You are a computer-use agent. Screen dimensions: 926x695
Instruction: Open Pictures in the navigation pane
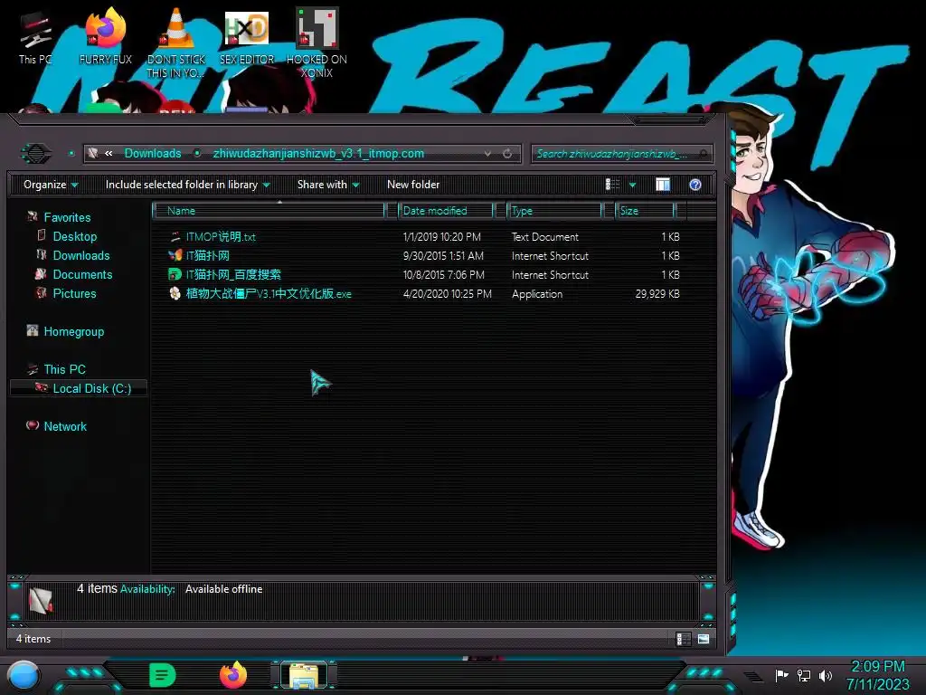pyautogui.click(x=74, y=293)
